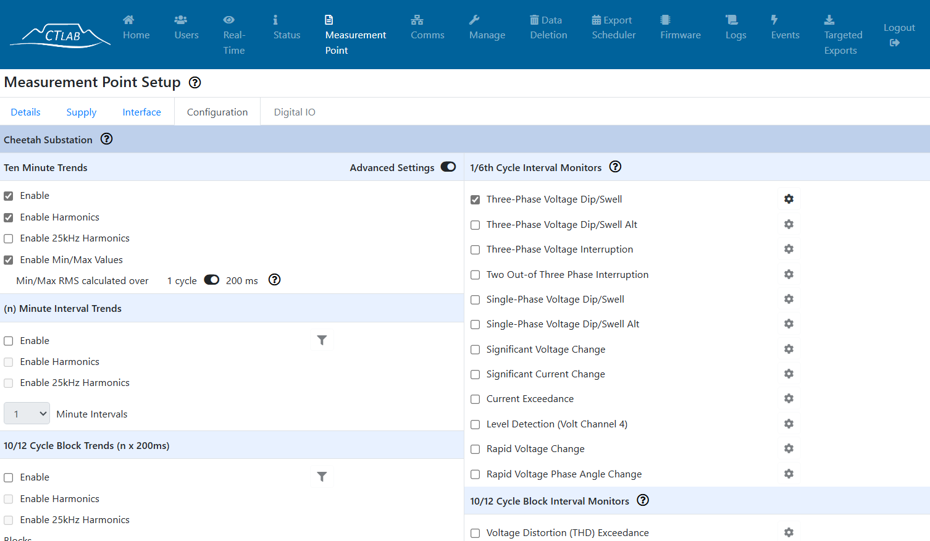Open settings gear for Significant Current Change
The width and height of the screenshot is (930, 541).
coord(789,374)
